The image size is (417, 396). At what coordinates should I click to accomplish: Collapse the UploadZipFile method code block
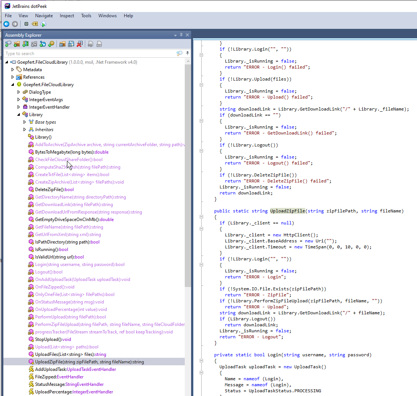point(201,217)
